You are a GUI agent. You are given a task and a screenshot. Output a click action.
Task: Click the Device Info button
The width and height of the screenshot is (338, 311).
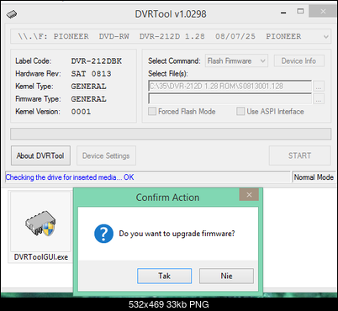(298, 61)
